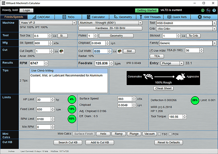Click Search Cut KB button
The width and height of the screenshot is (218, 154).
tap(68, 143)
